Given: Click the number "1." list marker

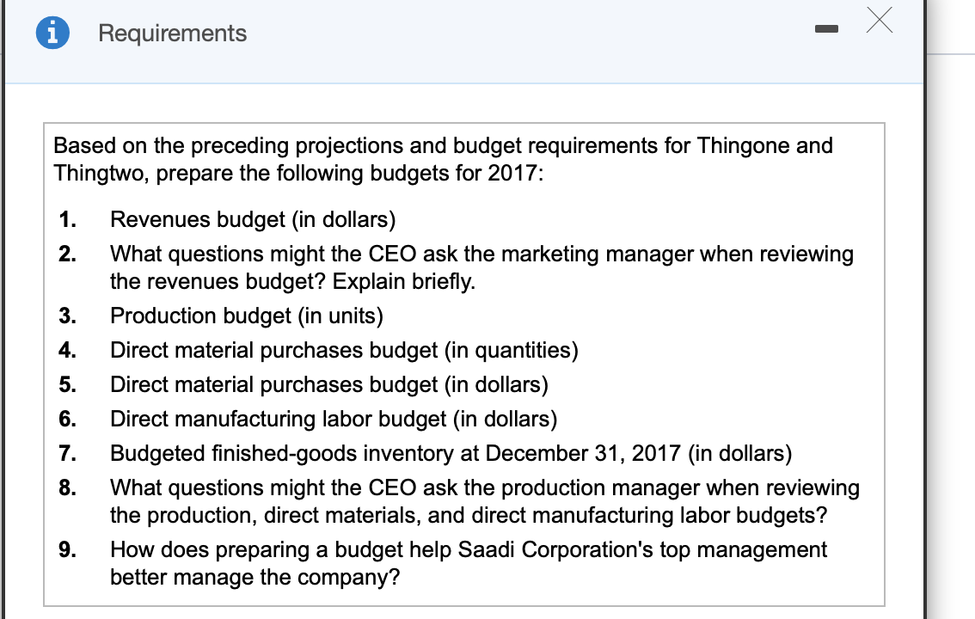Looking at the screenshot, I should click(66, 220).
